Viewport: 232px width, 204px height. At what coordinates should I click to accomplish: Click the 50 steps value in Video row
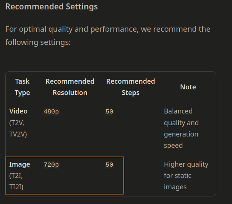pyautogui.click(x=109, y=112)
